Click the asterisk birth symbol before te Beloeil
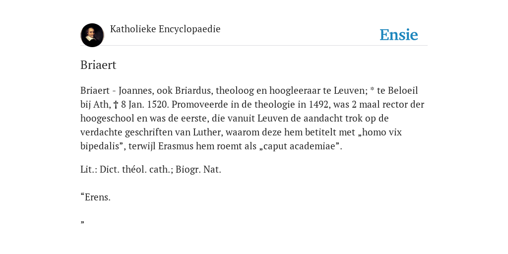Image resolution: width=508 pixels, height=254 pixels. (372, 89)
